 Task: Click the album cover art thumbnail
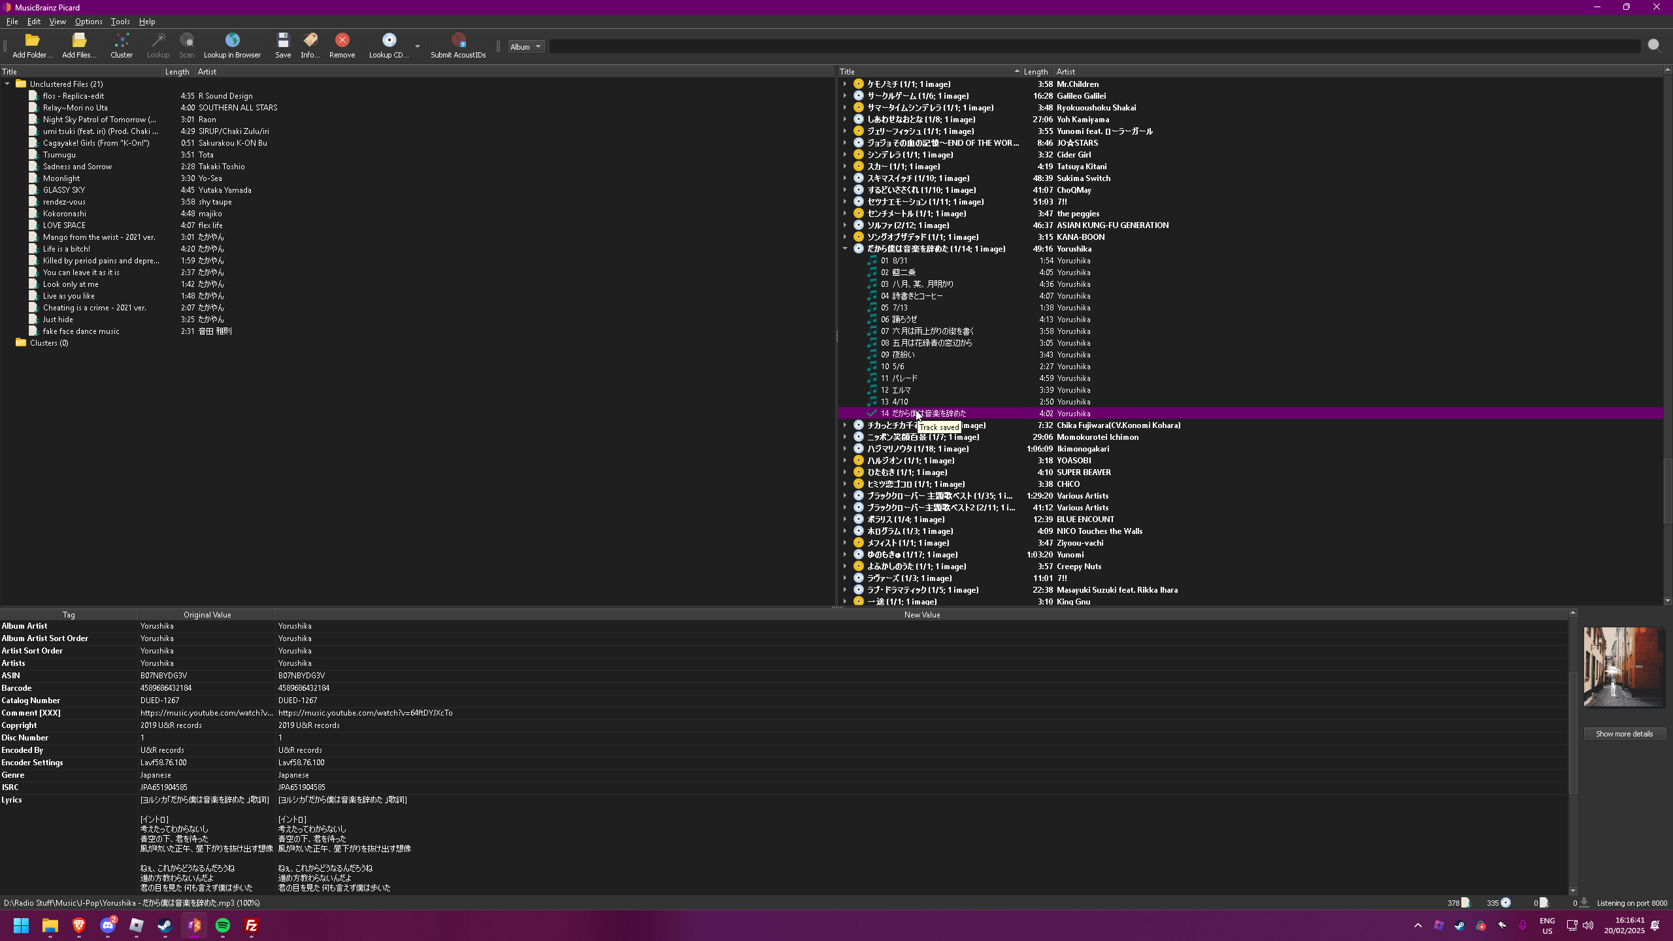pyautogui.click(x=1624, y=667)
